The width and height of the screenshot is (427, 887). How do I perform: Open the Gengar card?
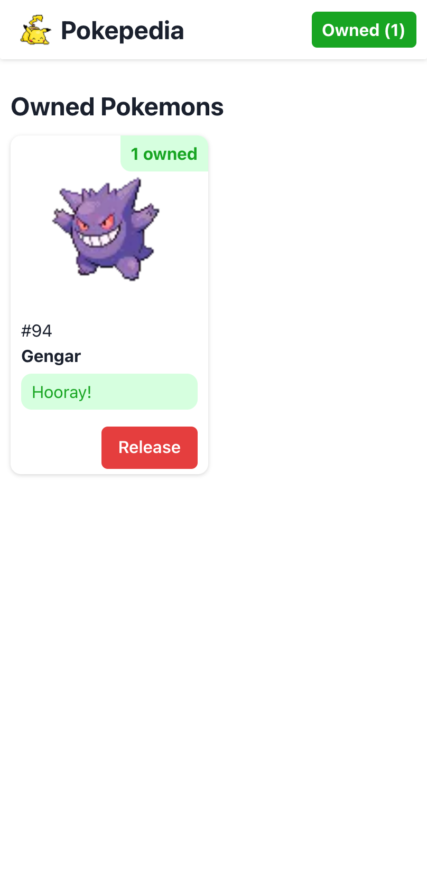pyautogui.click(x=109, y=305)
